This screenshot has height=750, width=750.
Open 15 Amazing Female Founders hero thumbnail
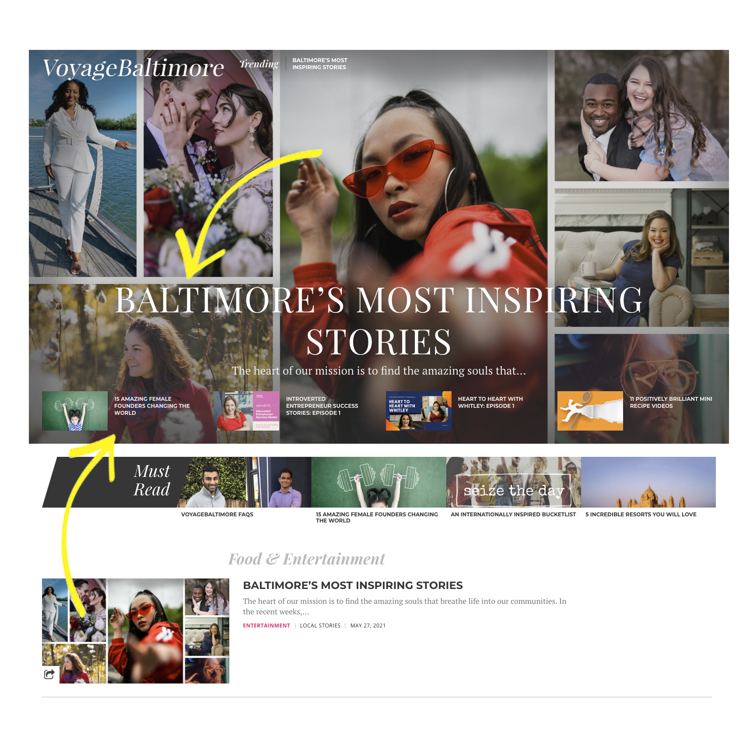[75, 411]
